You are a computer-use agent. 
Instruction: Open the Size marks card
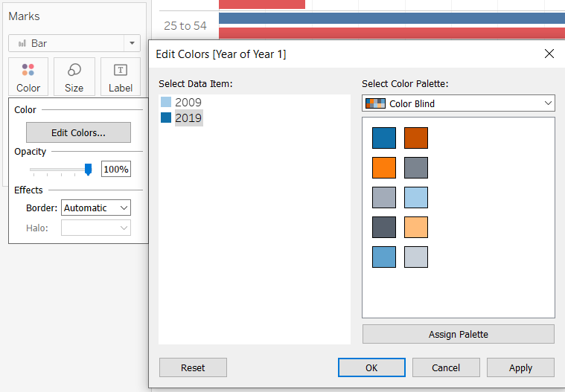point(74,77)
